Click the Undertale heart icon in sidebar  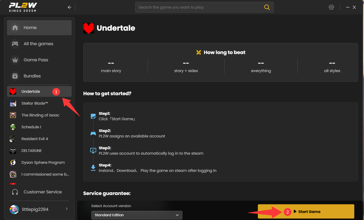pyautogui.click(x=13, y=91)
